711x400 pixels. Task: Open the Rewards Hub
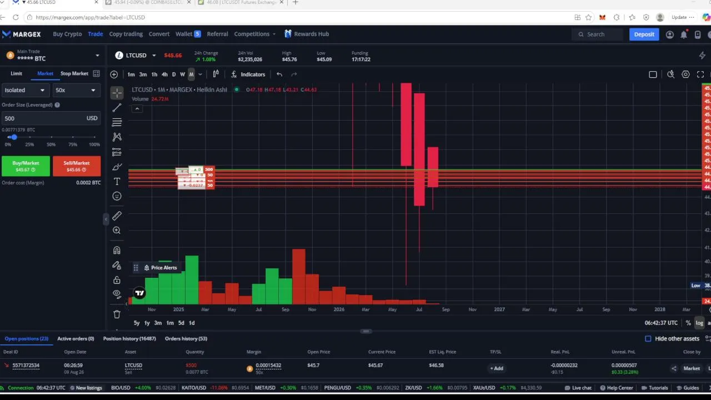[x=307, y=34]
